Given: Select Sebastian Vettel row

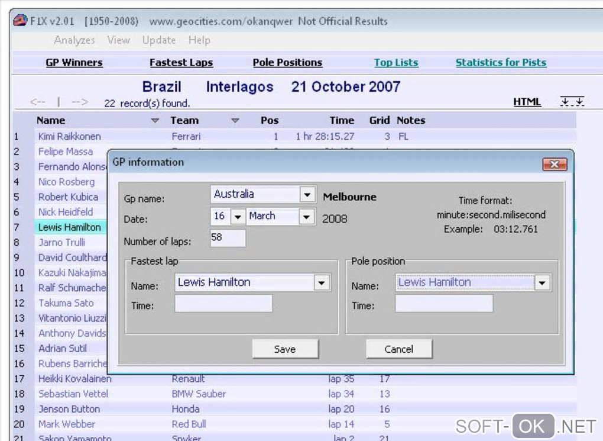Looking at the screenshot, I should click(73, 394).
